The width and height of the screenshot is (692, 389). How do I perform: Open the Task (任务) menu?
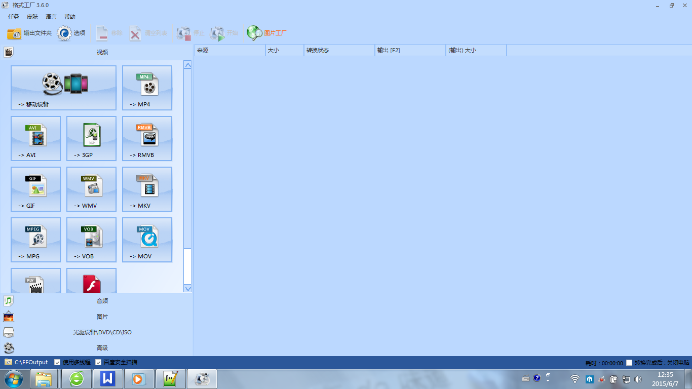click(x=14, y=17)
